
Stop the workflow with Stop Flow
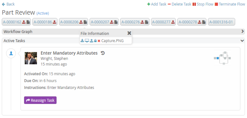click(203, 4)
